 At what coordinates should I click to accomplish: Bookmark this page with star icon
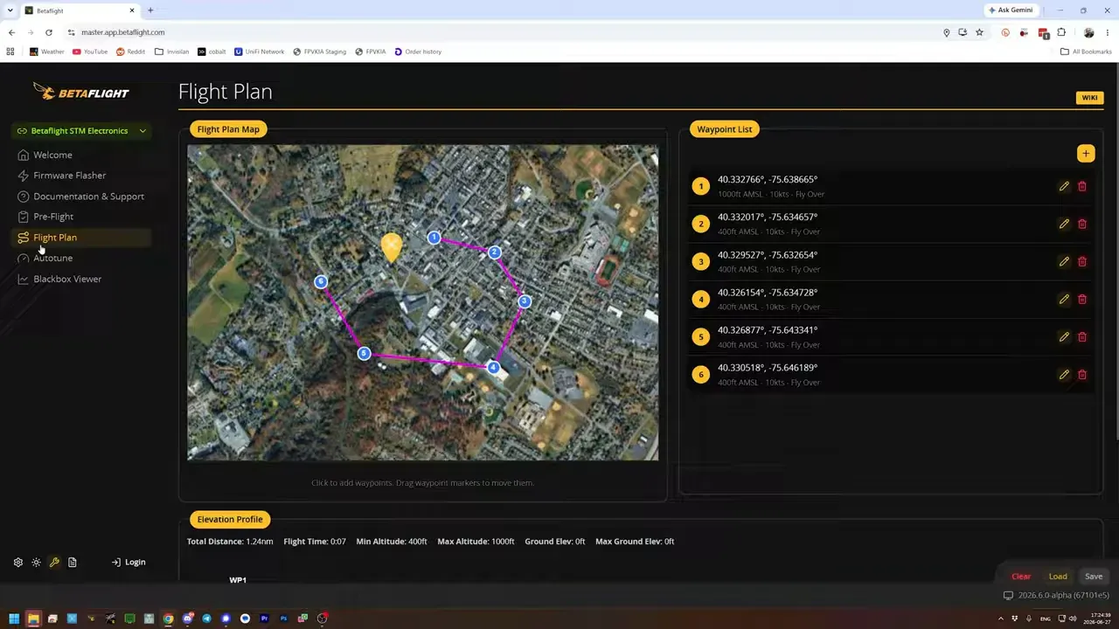[x=979, y=32]
